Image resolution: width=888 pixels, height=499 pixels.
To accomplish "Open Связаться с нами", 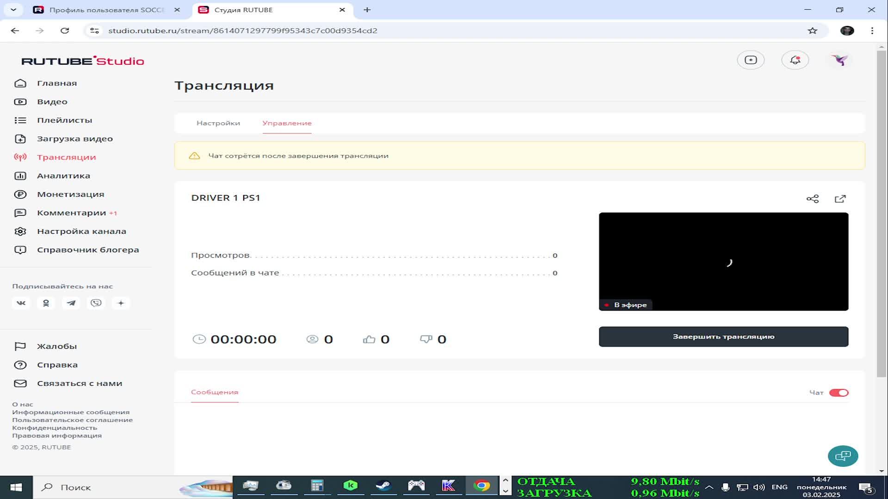I will 79,383.
